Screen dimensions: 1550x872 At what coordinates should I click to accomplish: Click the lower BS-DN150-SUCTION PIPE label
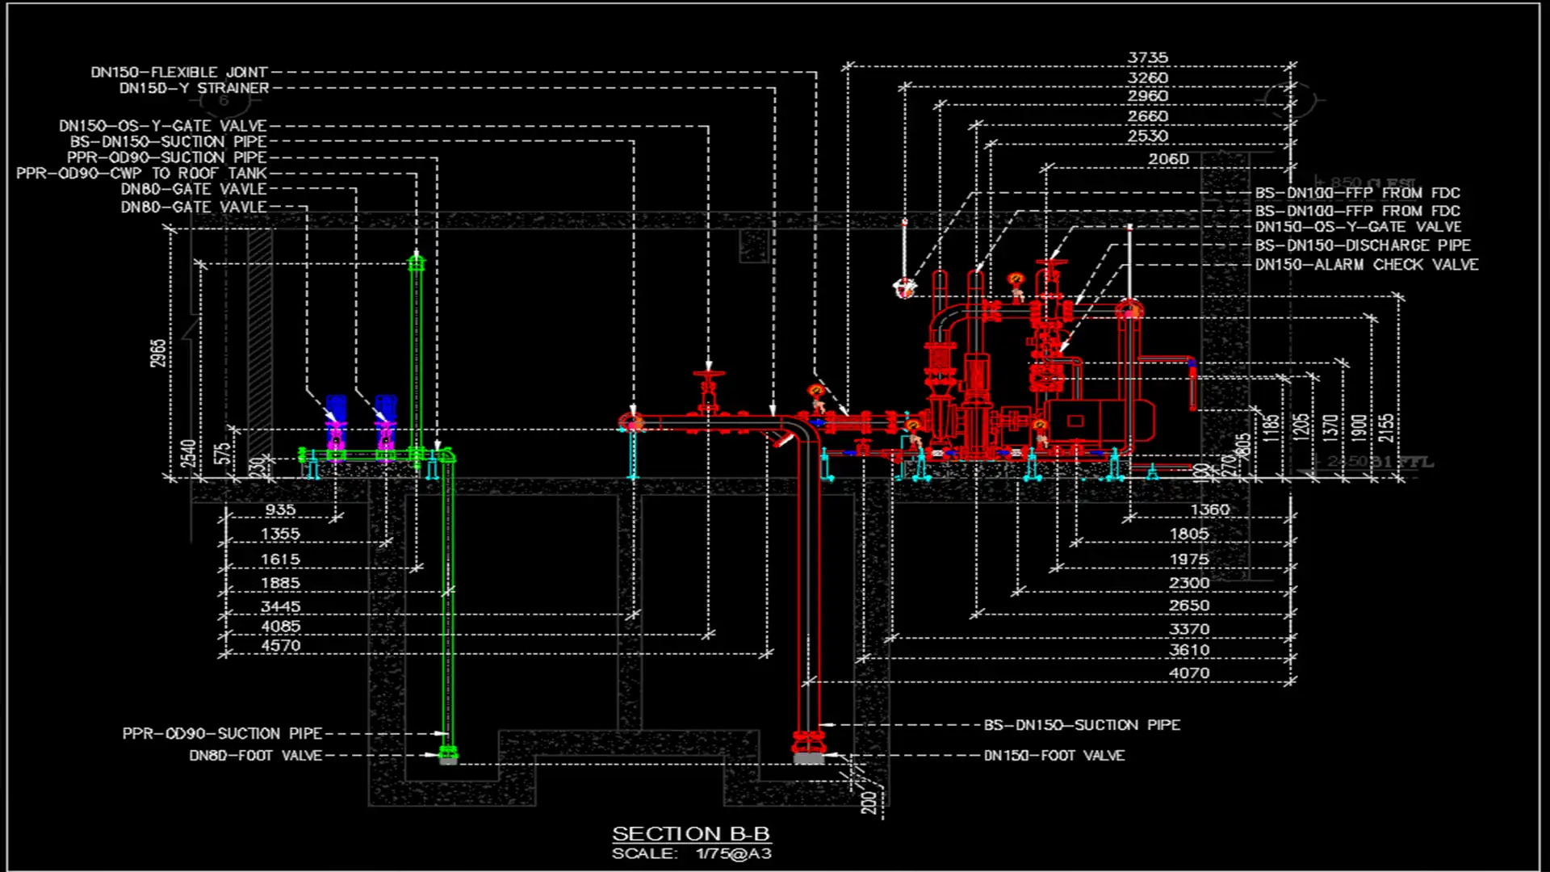click(1081, 725)
